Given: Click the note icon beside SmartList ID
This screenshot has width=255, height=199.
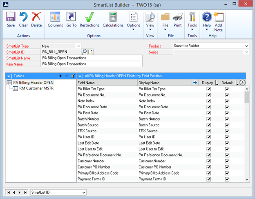Looking at the screenshot, I should (x=90, y=52).
